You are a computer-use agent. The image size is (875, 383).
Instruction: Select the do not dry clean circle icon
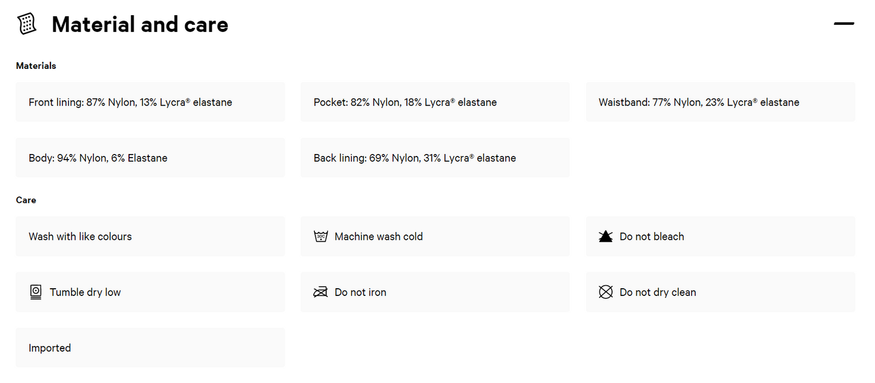pos(606,292)
